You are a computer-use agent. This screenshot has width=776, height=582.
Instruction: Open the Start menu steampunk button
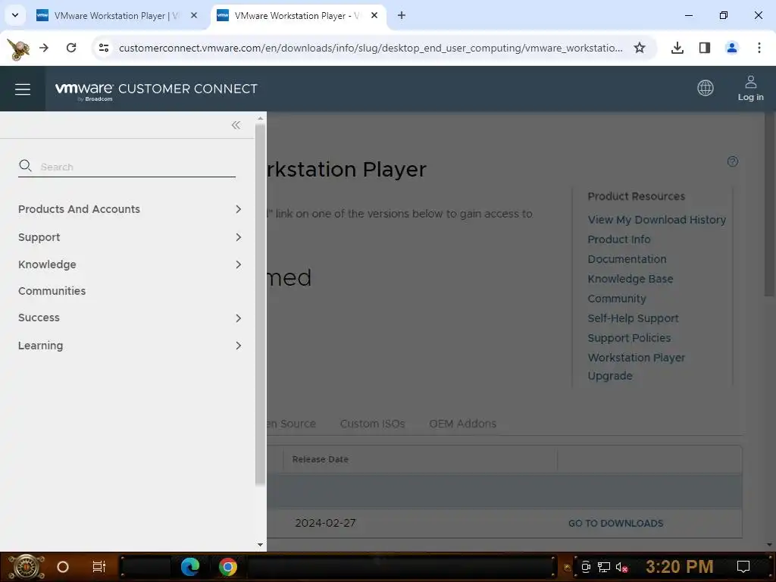pos(27,567)
